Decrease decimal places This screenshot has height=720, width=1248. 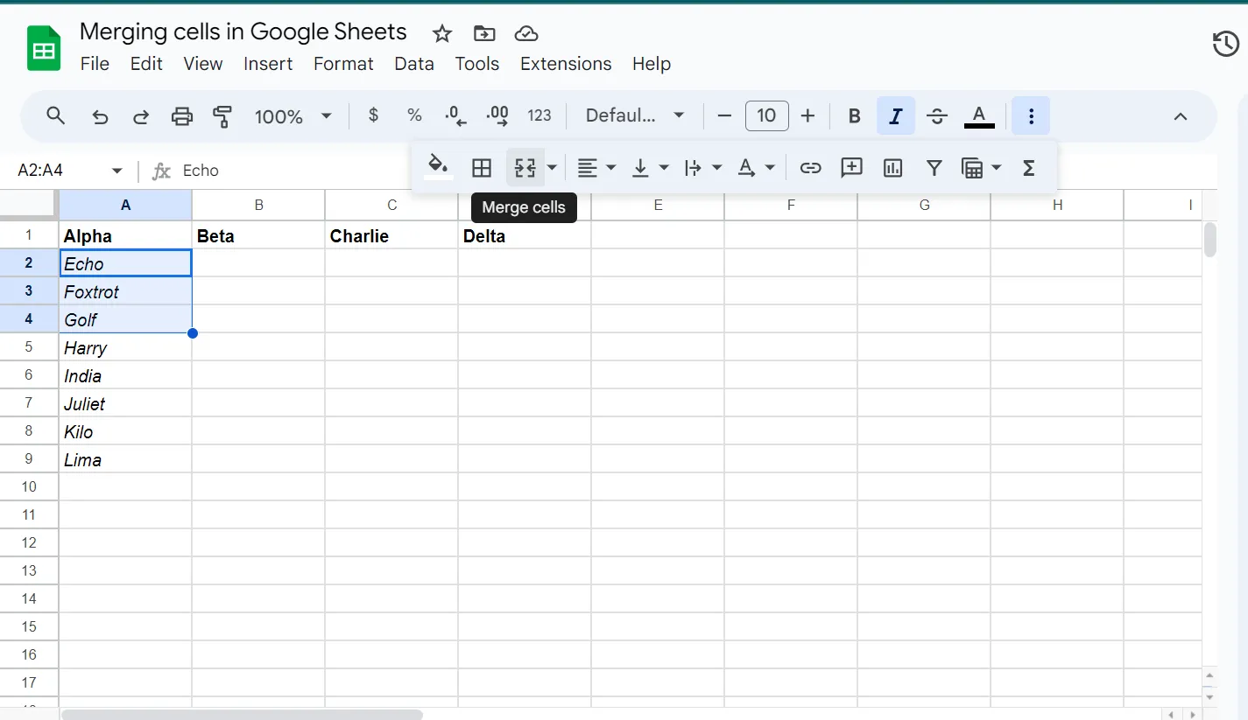(455, 115)
